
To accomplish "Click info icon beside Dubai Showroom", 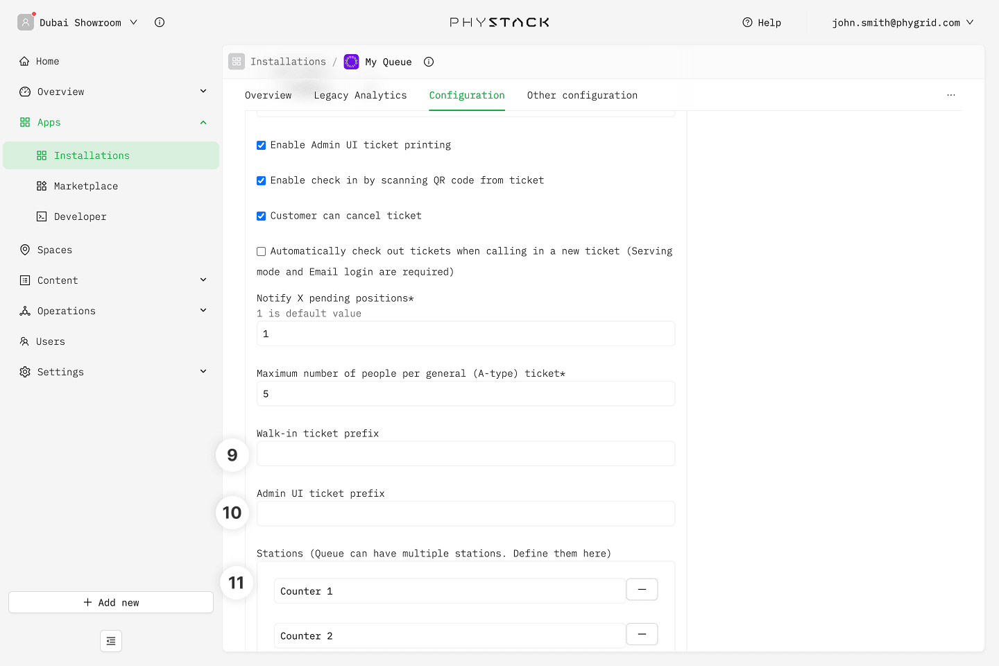I will pyautogui.click(x=160, y=22).
